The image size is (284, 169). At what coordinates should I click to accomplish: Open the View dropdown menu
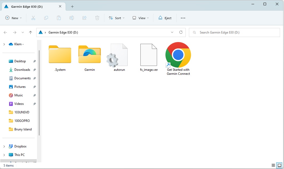[140, 18]
